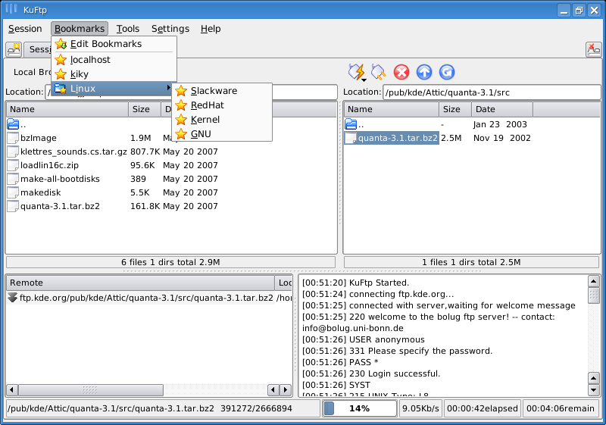Click the '230 Login successful.' log line
The height and width of the screenshot is (425, 606).
371,373
